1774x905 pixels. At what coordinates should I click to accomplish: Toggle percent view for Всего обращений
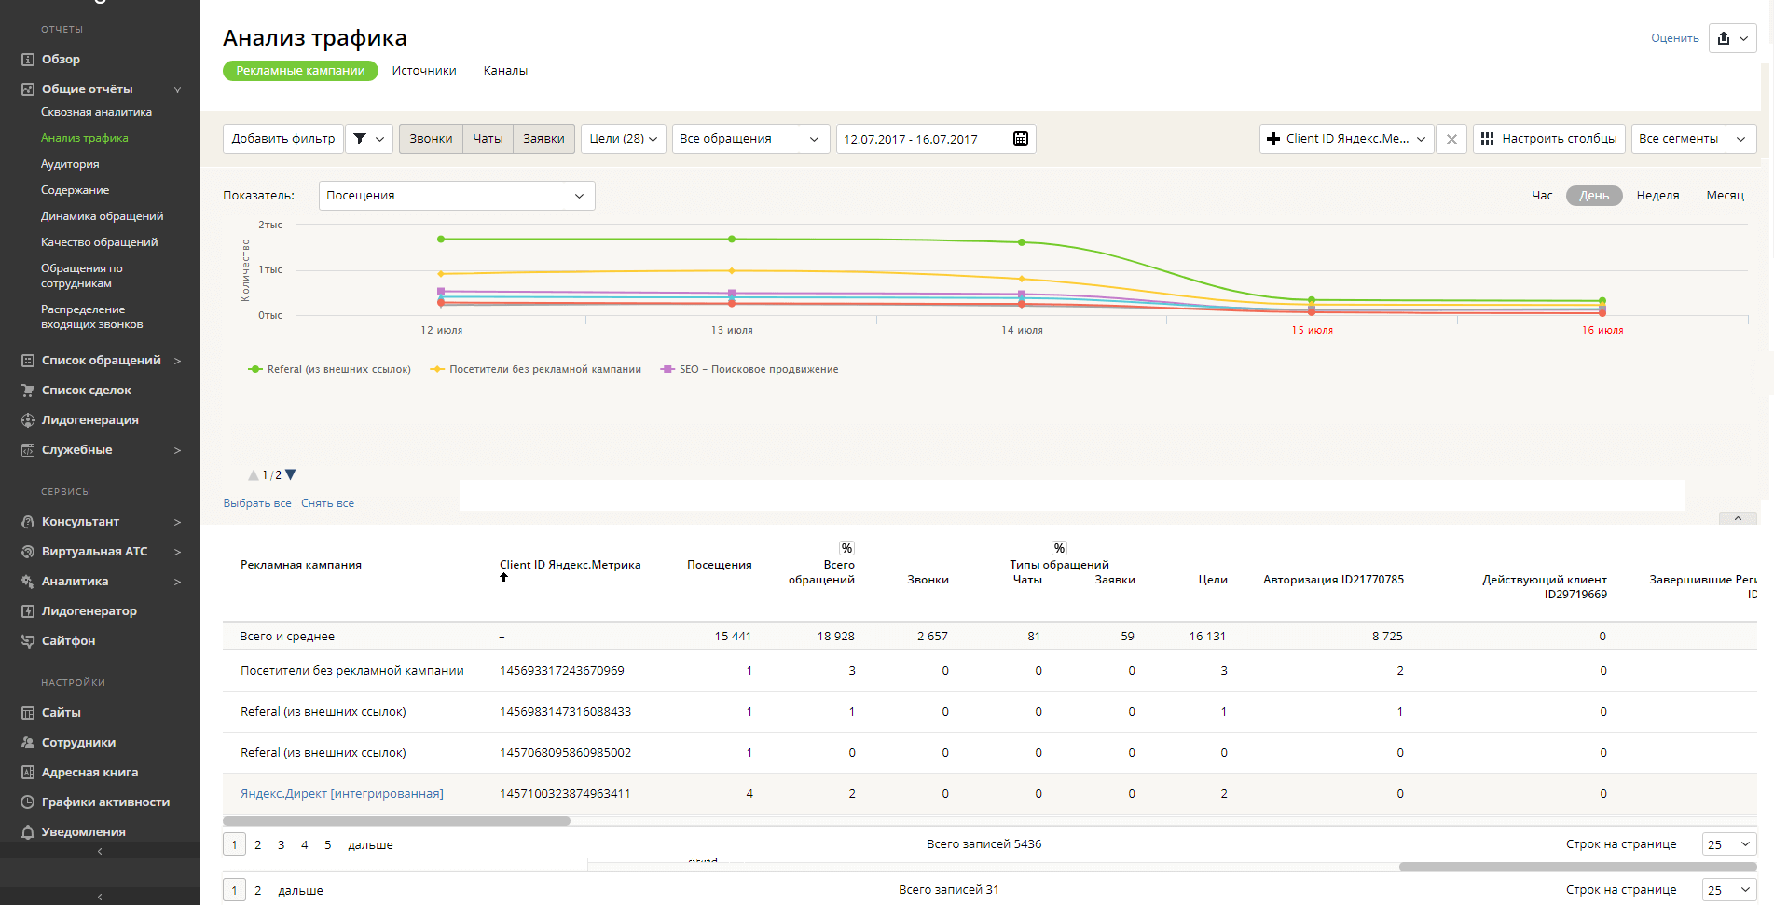[846, 548]
